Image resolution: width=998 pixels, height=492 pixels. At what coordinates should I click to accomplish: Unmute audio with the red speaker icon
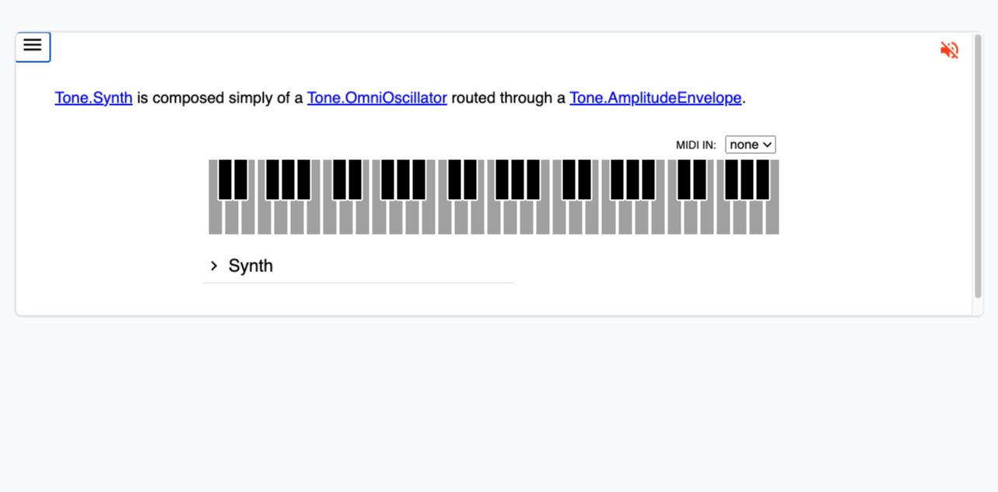pos(949,51)
